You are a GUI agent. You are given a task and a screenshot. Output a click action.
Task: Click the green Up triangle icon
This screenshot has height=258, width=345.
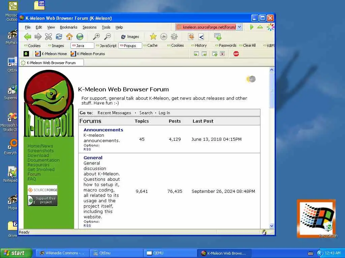click(260, 27)
